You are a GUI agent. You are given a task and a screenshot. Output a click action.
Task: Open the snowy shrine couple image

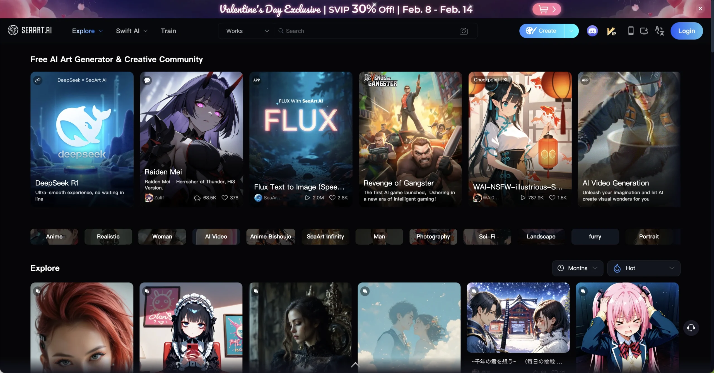[518, 318]
